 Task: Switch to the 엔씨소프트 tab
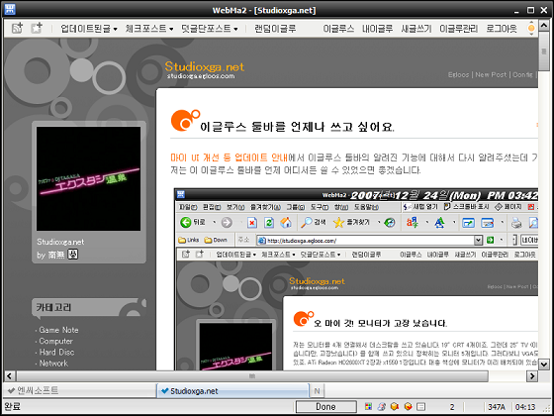[79, 391]
